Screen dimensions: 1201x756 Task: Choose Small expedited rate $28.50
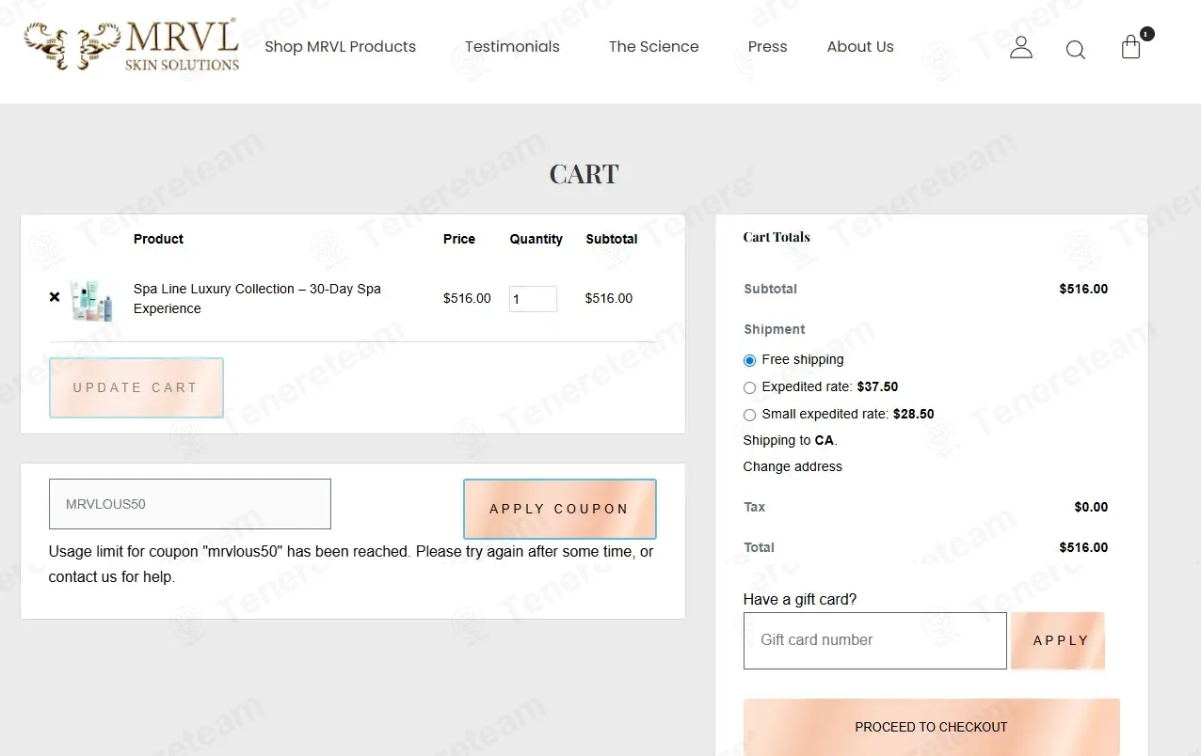749,415
